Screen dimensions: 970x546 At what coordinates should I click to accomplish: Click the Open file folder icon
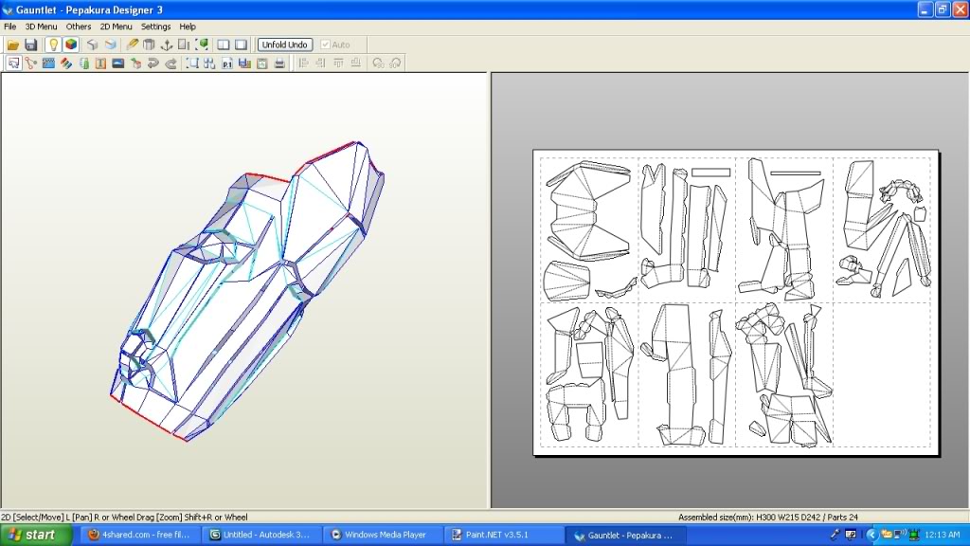coord(13,45)
